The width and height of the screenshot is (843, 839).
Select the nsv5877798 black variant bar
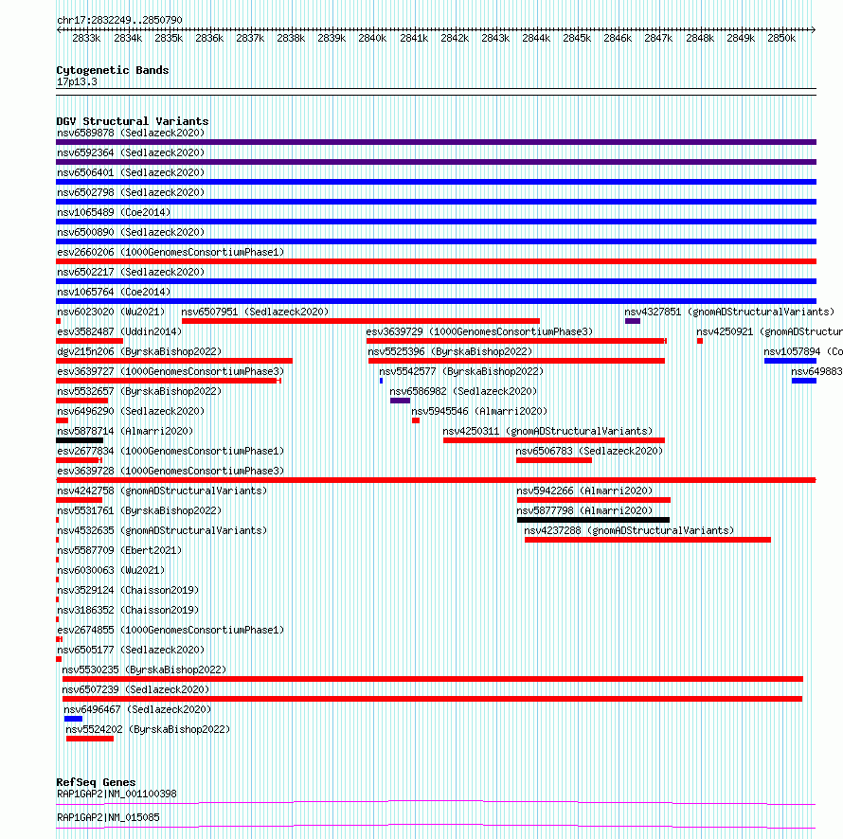tap(593, 520)
